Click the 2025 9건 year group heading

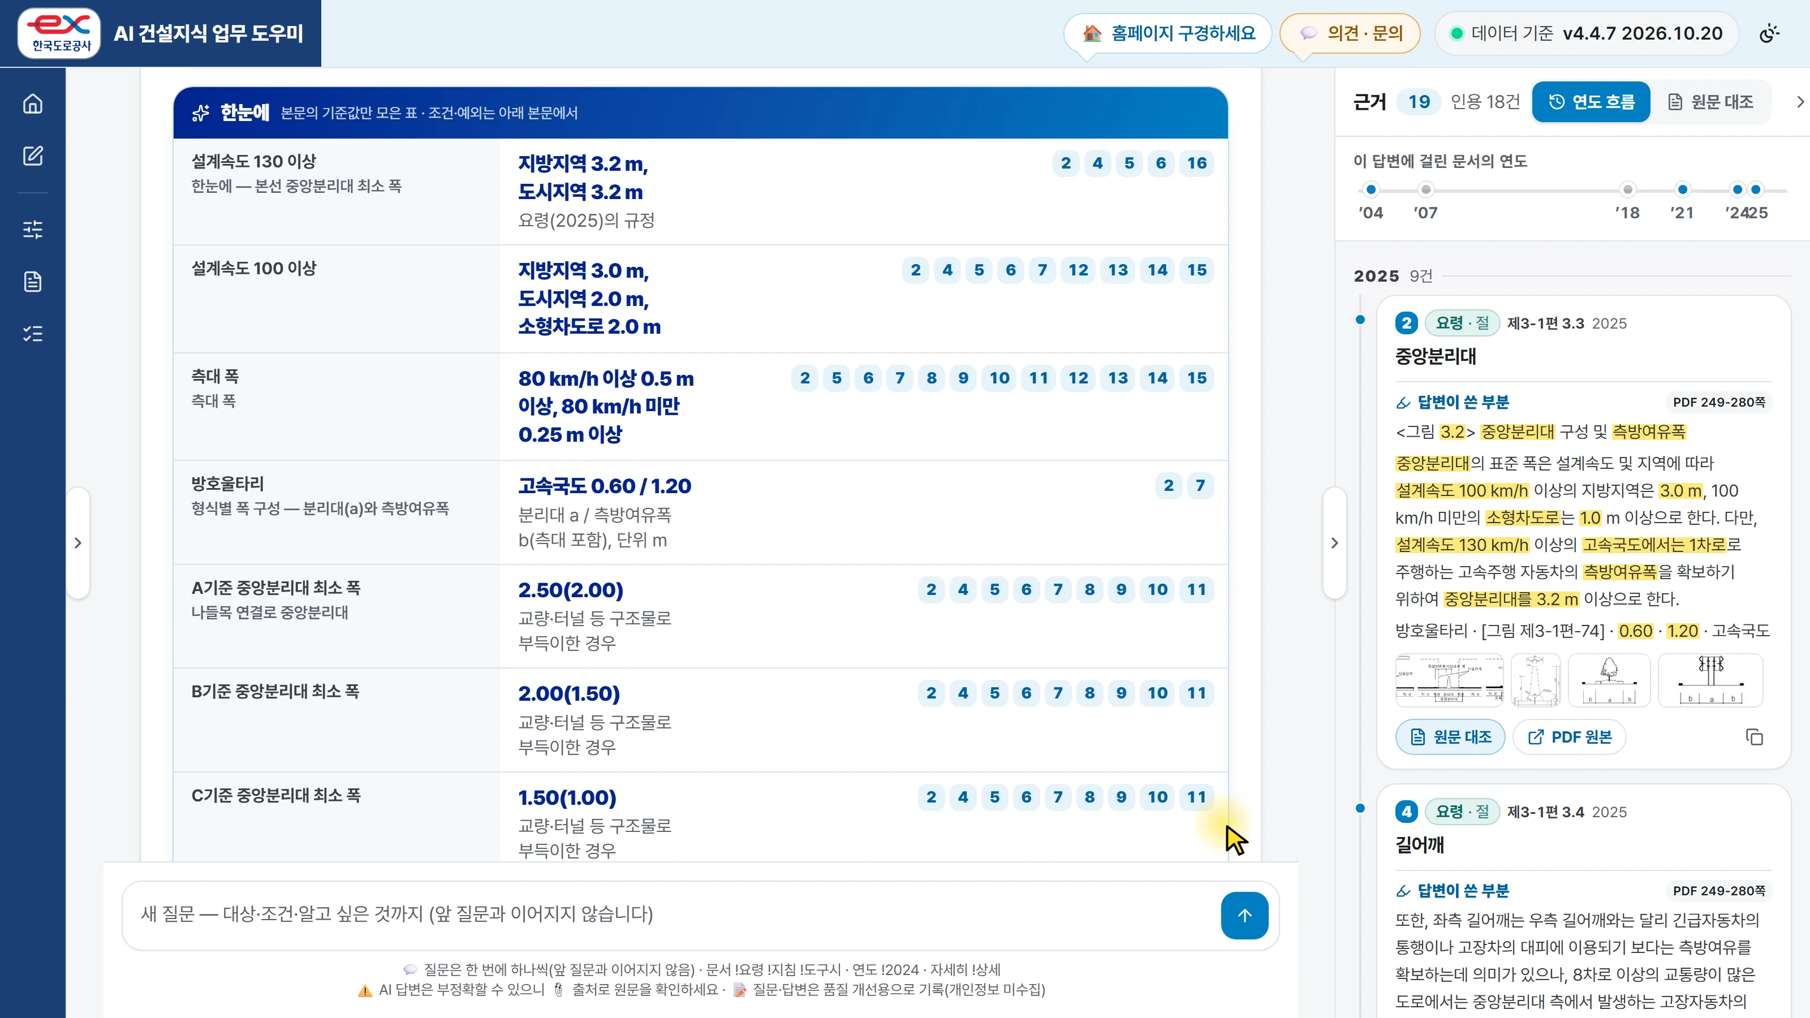coord(1393,276)
